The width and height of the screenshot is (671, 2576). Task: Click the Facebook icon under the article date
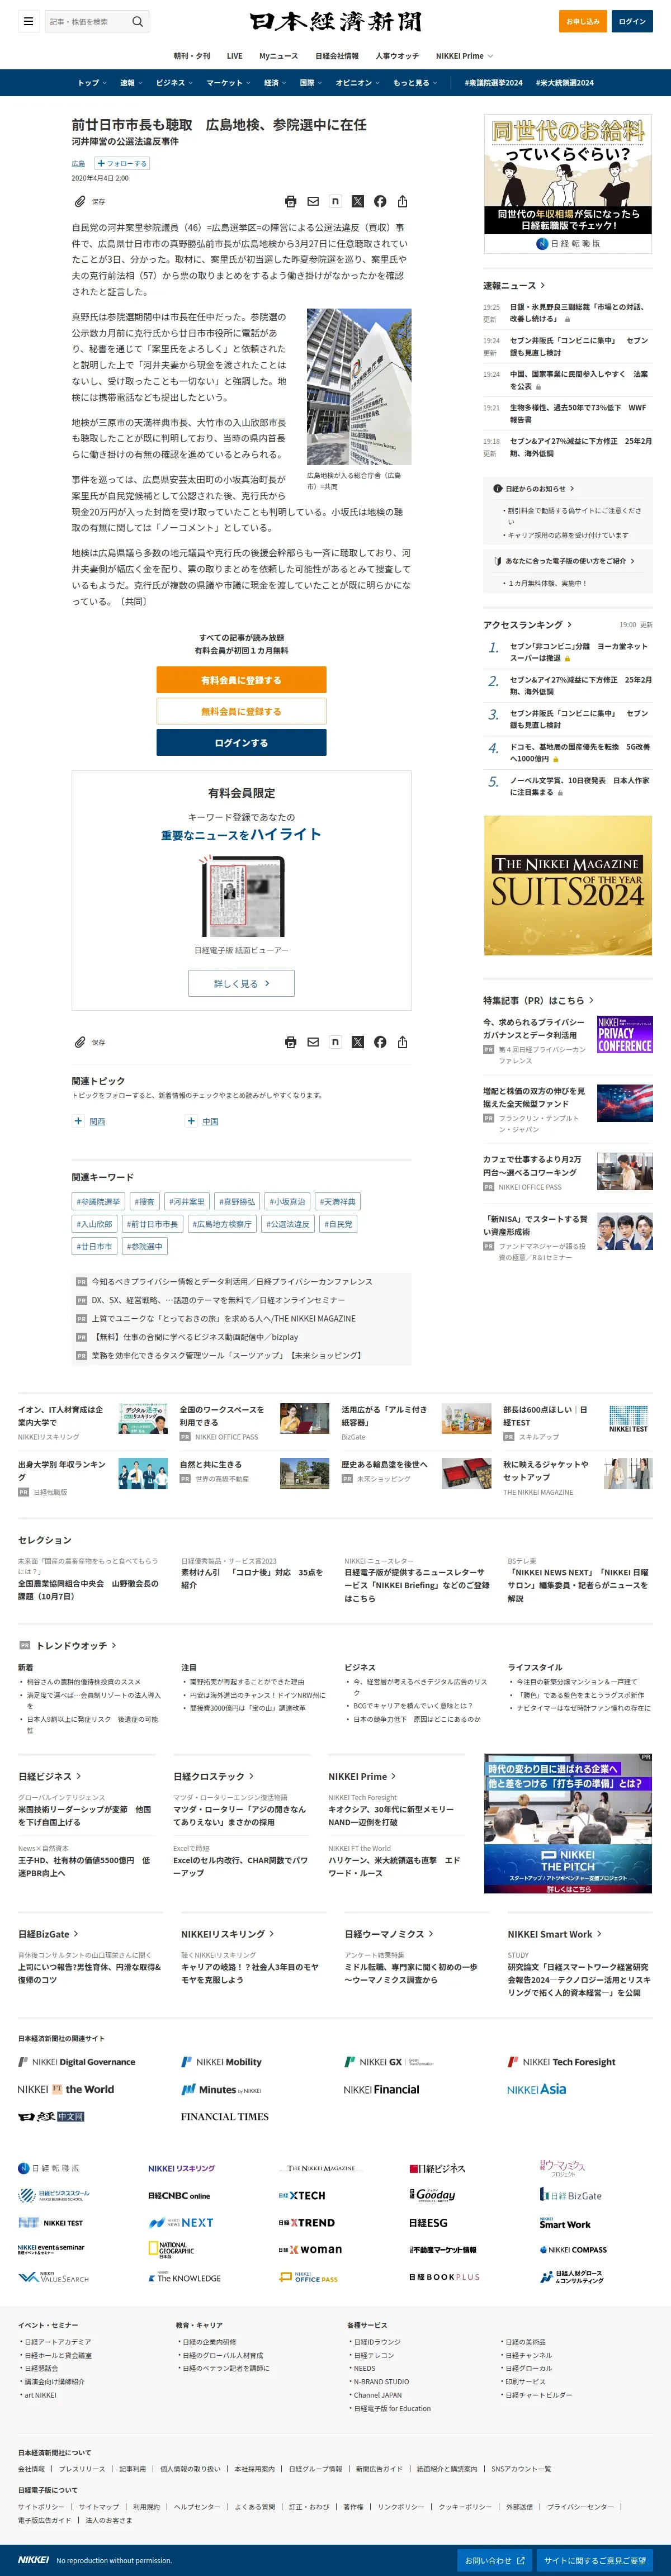coord(380,202)
